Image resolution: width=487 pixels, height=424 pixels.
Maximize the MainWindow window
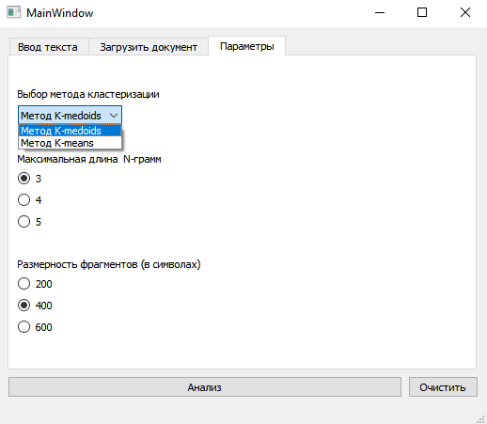(422, 12)
